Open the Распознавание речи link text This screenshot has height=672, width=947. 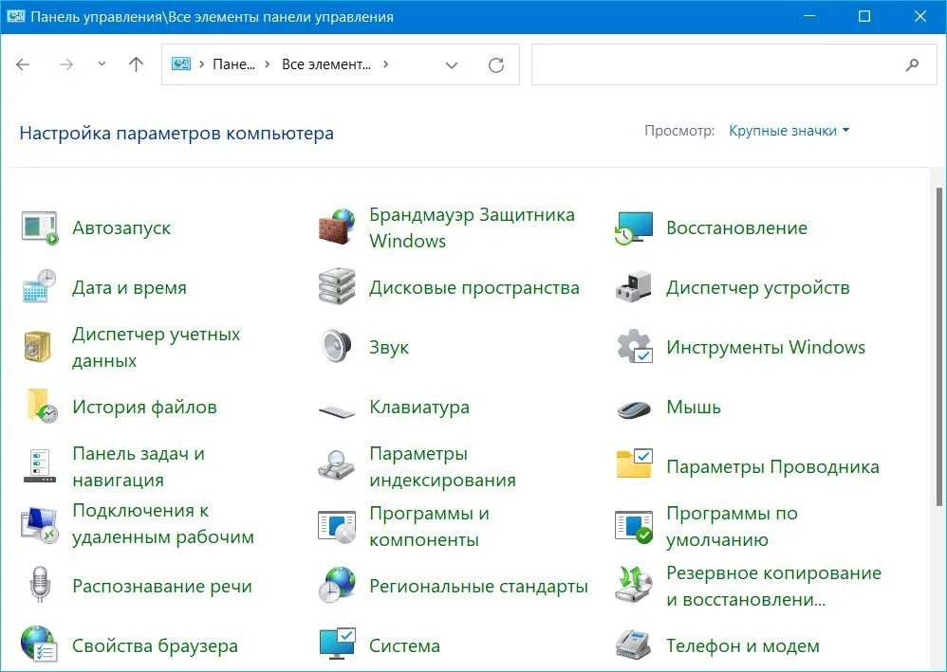click(162, 587)
